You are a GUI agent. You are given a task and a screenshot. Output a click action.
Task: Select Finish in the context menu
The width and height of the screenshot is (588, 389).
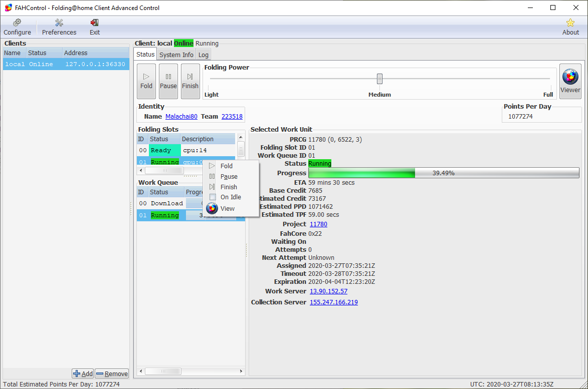(229, 187)
